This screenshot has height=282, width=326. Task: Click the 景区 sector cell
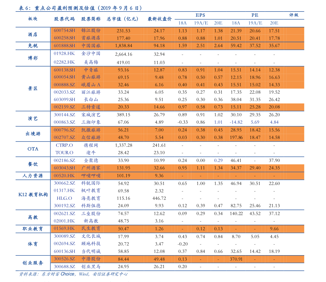pos(33,89)
